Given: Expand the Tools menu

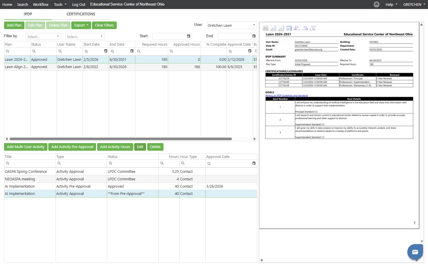Looking at the screenshot, I should point(60,4).
